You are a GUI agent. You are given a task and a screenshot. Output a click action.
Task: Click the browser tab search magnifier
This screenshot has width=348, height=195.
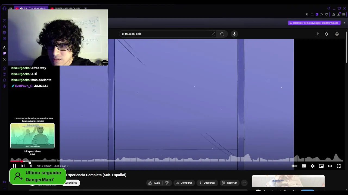click(329, 8)
